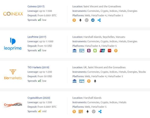
Task: Open the Coinexx (2017) broker link
Action: point(36,6)
